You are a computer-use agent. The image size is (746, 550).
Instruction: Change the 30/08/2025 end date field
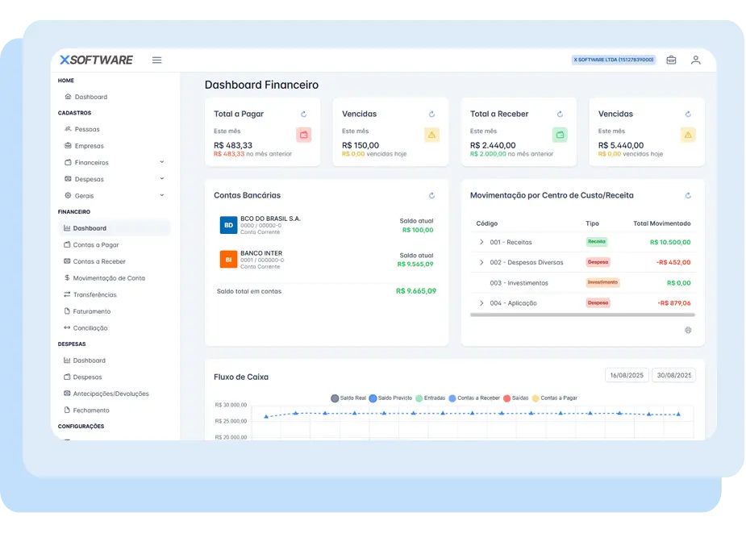674,374
